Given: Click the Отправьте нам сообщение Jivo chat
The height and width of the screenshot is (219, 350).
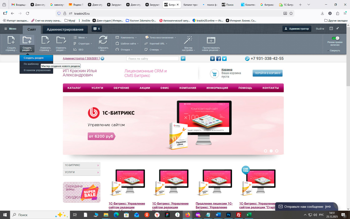Looking at the screenshot, I should (307, 206).
